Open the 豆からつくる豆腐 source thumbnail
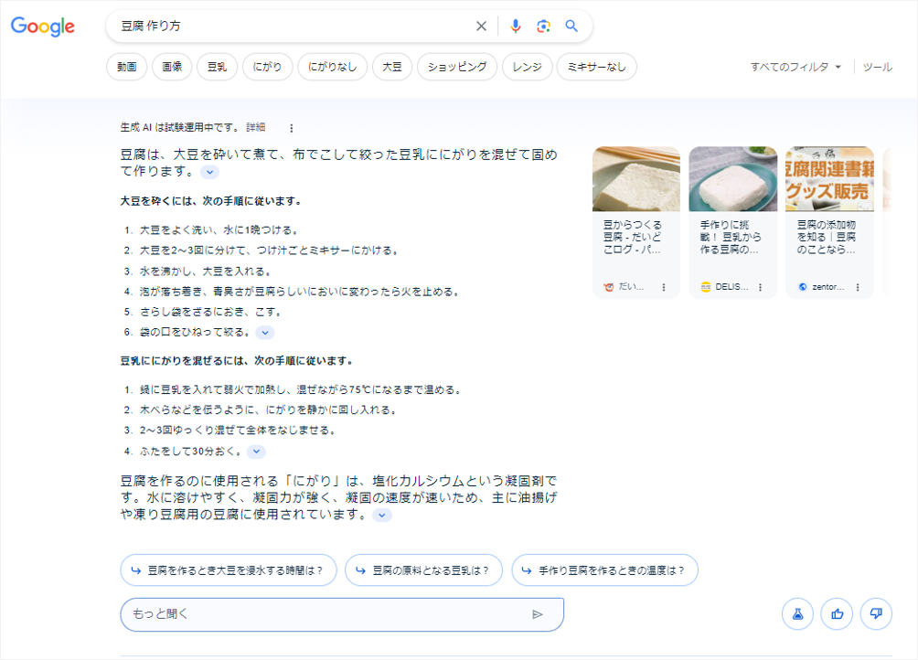This screenshot has width=918, height=660. click(635, 178)
